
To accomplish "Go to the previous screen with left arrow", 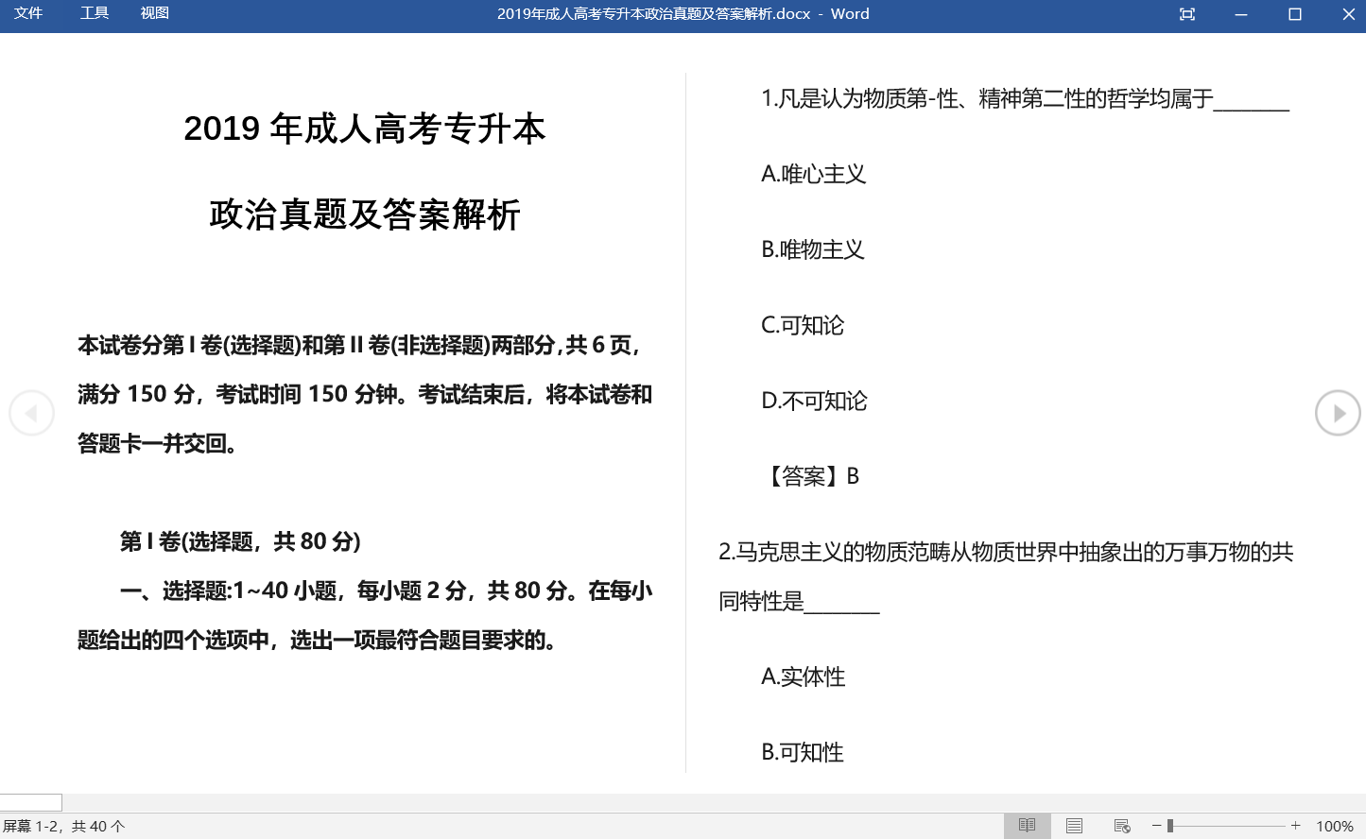I will [31, 413].
